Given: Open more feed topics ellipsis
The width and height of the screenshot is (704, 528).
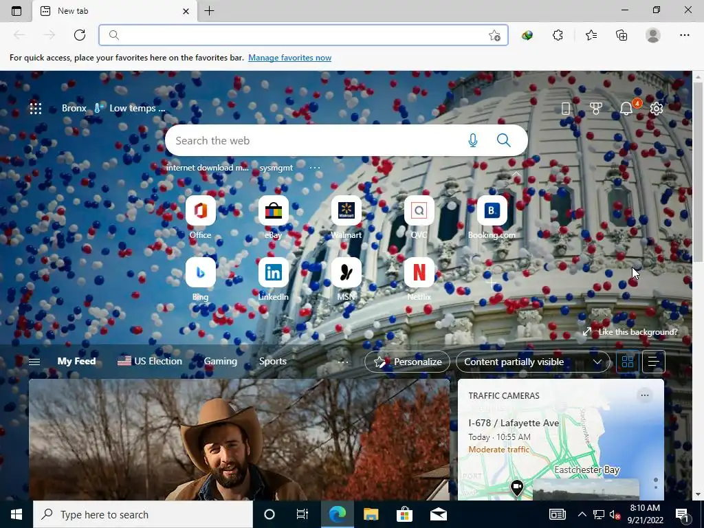Looking at the screenshot, I should click(343, 362).
